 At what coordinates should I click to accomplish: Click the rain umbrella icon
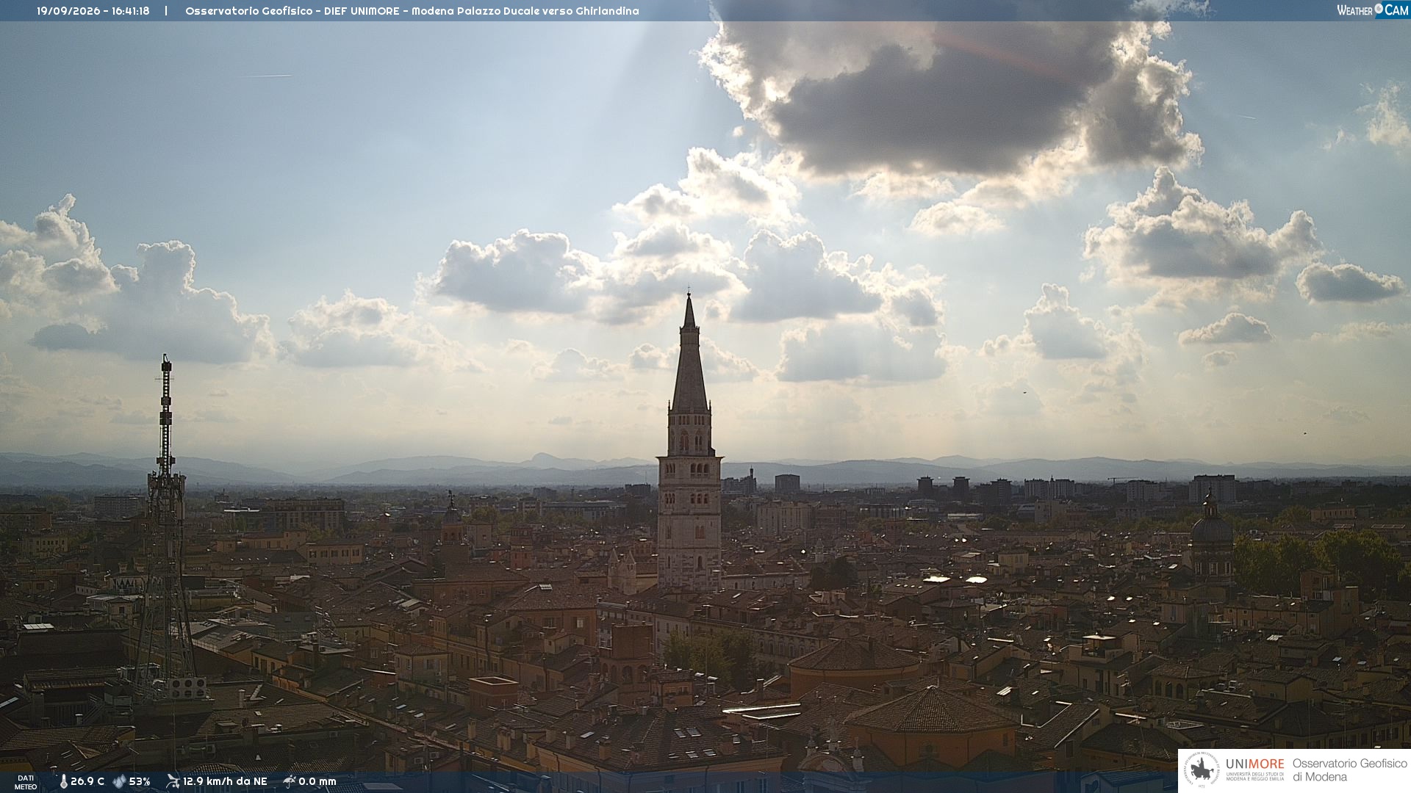pos(289,781)
